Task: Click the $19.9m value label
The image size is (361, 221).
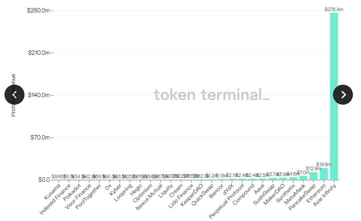Action: coord(324,164)
